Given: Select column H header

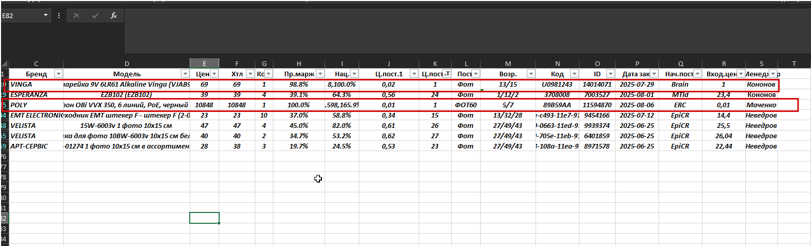Looking at the screenshot, I should 299,63.
